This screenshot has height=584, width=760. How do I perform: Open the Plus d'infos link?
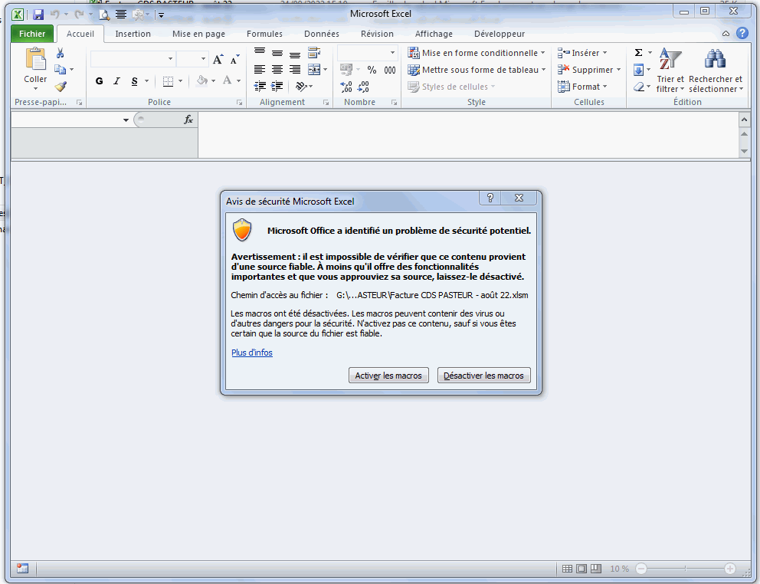[252, 353]
